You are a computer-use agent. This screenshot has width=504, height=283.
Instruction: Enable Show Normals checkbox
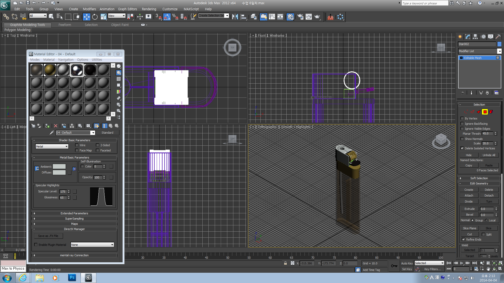tap(462, 139)
